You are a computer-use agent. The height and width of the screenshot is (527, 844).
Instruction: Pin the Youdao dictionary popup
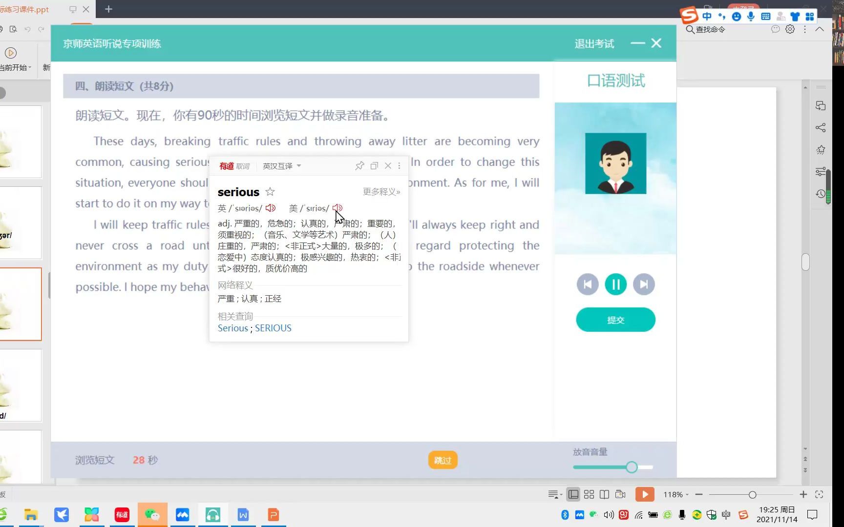(x=359, y=166)
